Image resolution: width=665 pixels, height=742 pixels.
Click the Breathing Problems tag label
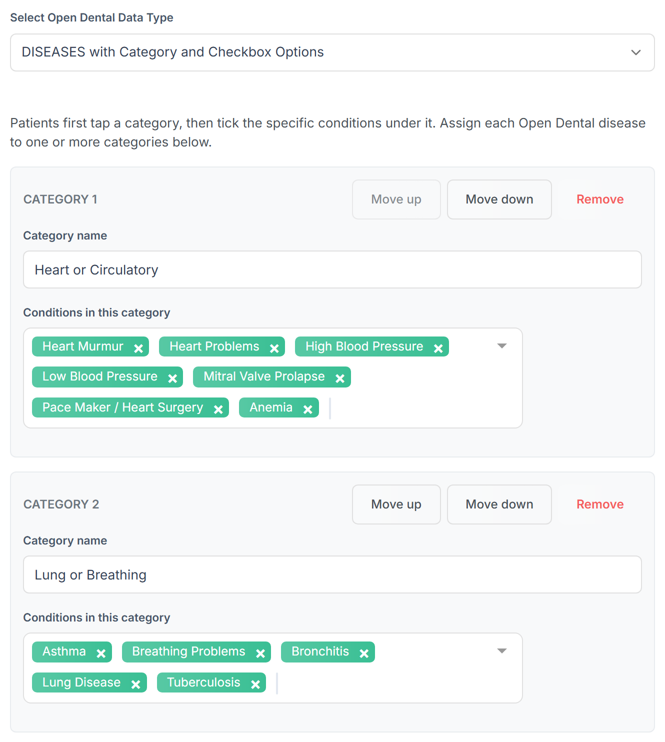pos(189,651)
